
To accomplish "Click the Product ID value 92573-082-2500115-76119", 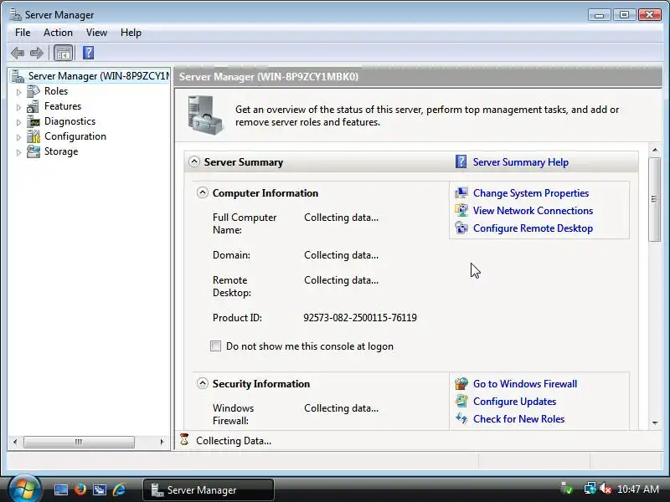I will pos(360,318).
